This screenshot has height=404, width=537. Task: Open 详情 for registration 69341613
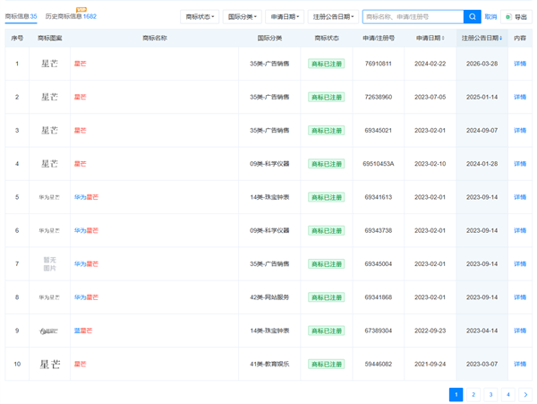click(x=520, y=197)
